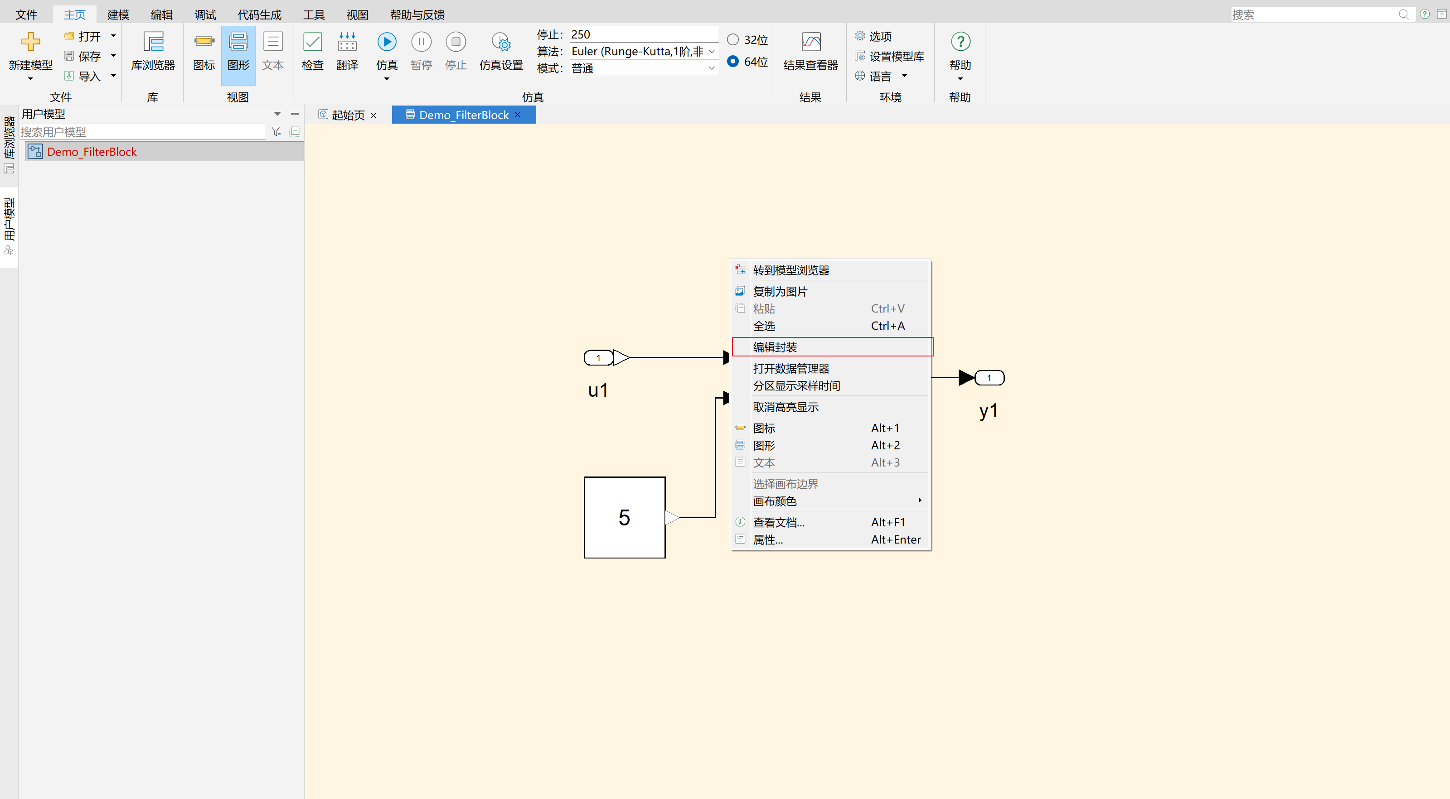Viewport: 1450px width, 799px height.
Task: Click the Check (检查) checkmark icon
Action: 312,42
